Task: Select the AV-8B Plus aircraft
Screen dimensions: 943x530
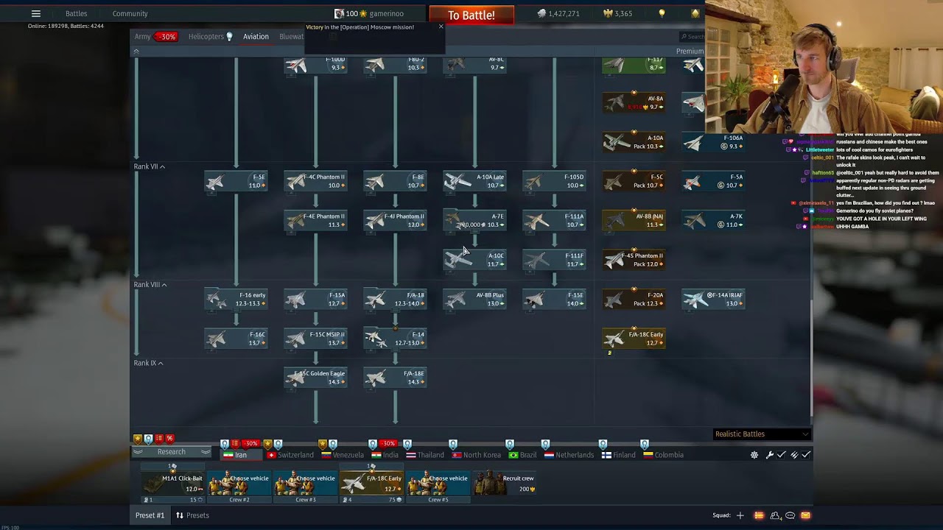Action: pos(474,299)
